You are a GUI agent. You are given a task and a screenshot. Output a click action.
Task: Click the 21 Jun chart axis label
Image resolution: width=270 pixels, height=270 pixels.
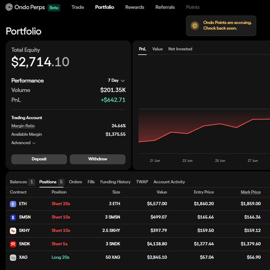155,161
